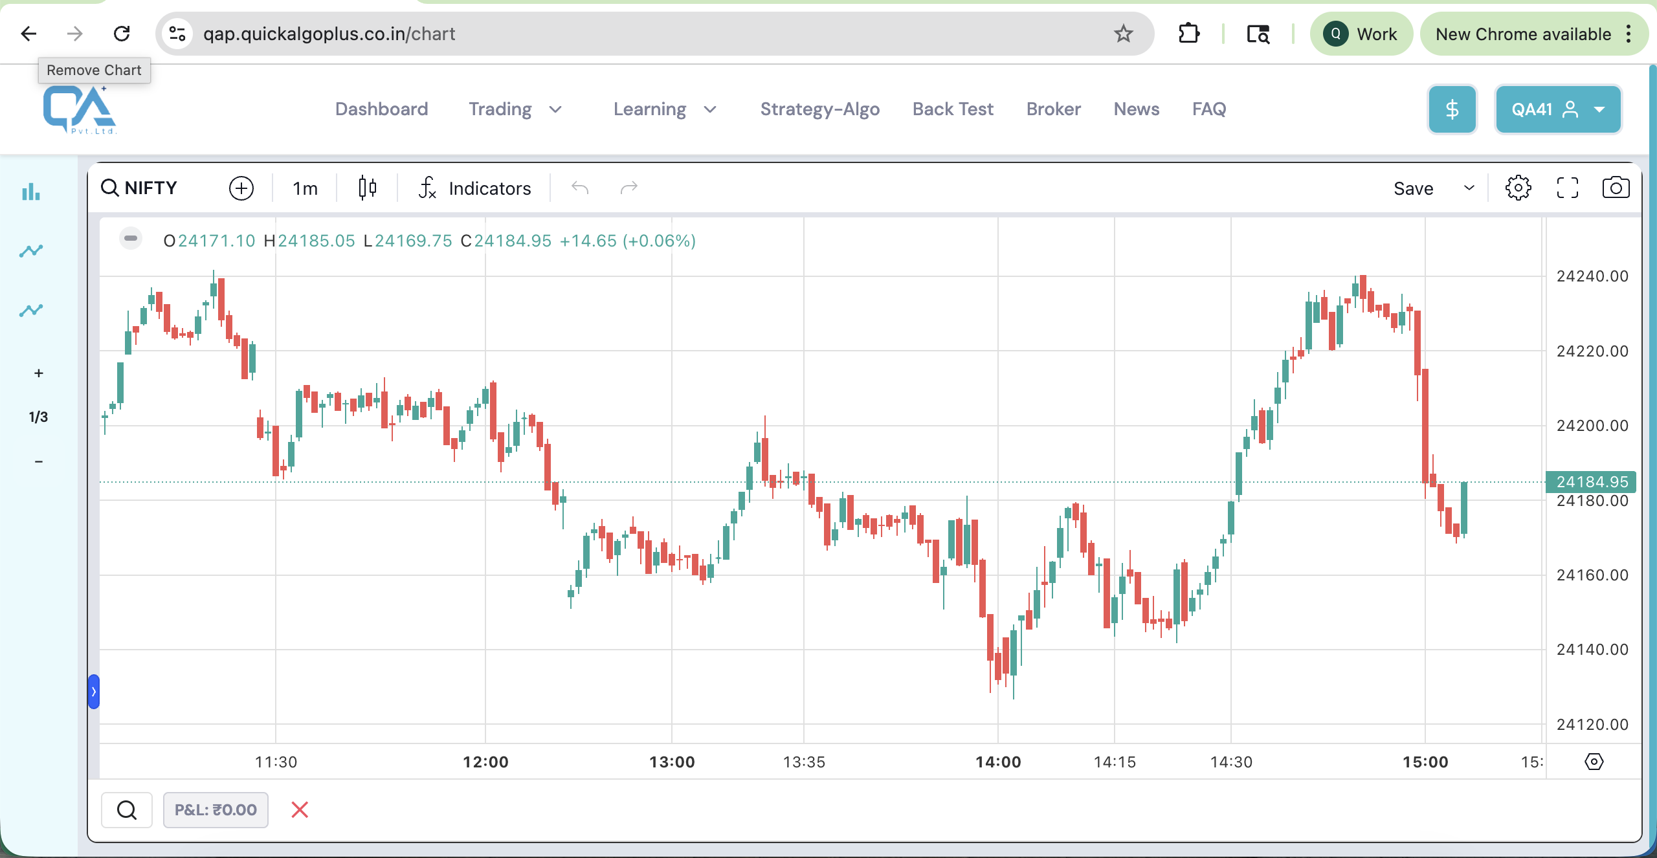The width and height of the screenshot is (1657, 858).
Task: Open the tab search icon
Action: (x=1258, y=34)
